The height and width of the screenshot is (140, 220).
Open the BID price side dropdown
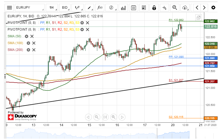coord(65,8)
